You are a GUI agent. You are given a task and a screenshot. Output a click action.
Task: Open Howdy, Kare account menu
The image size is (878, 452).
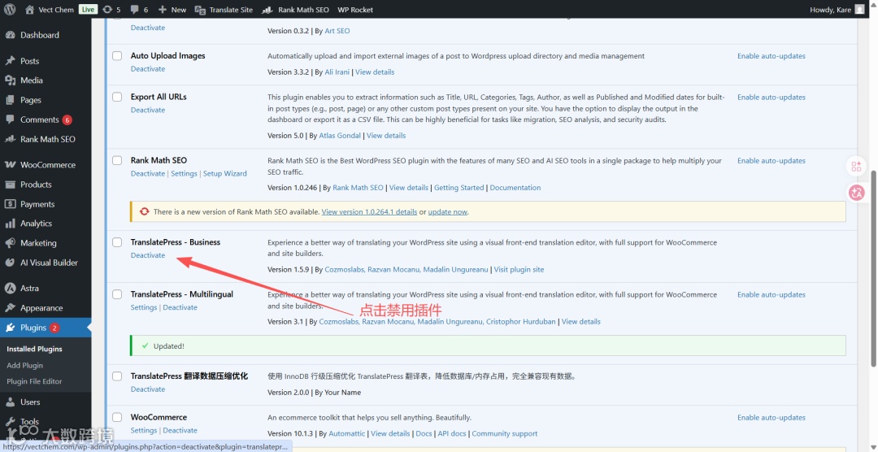click(x=837, y=10)
